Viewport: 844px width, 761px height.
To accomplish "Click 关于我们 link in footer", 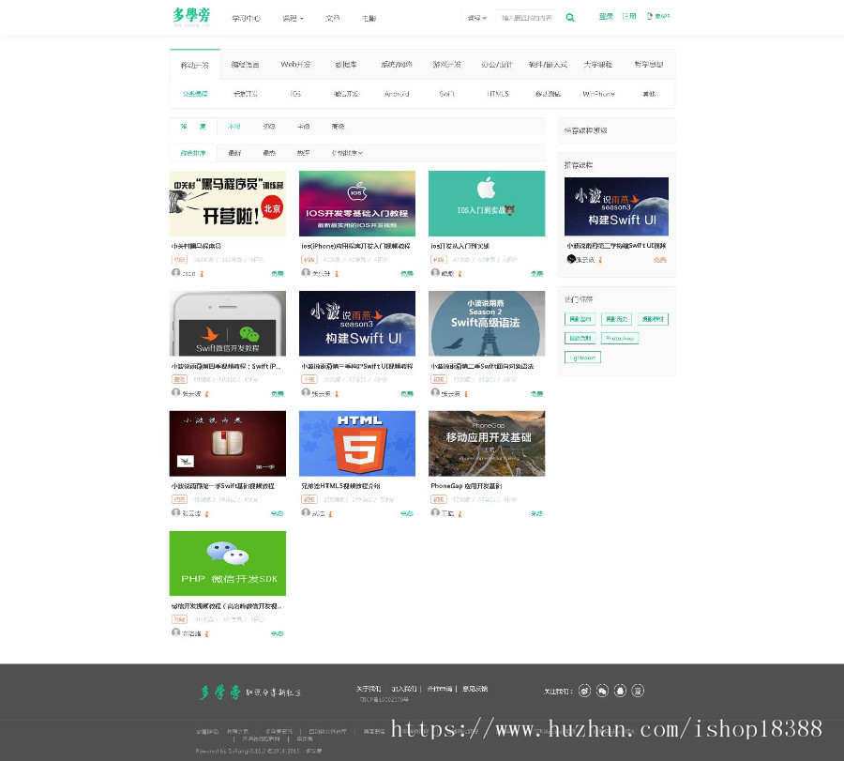I will (x=369, y=689).
